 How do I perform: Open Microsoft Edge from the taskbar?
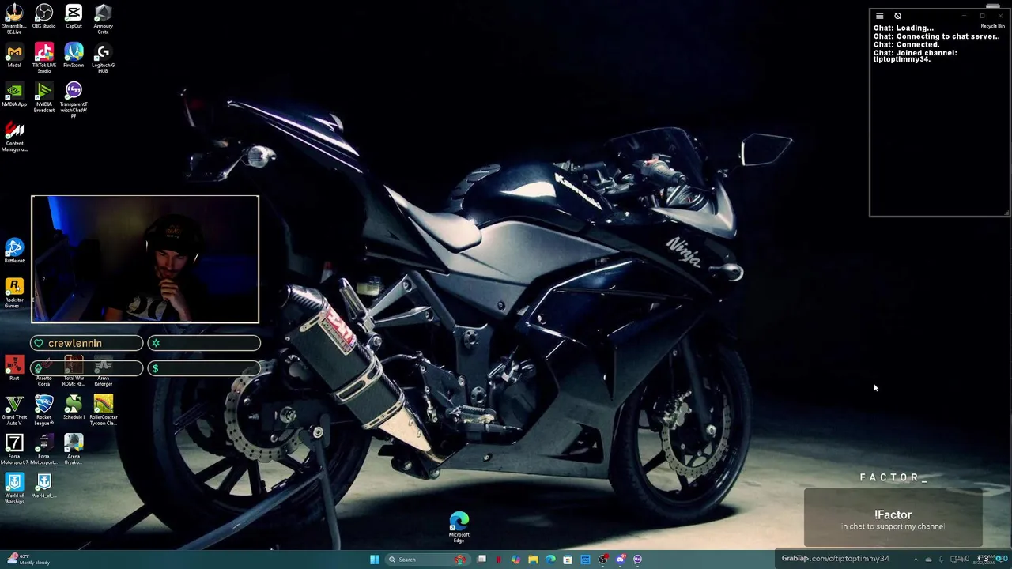pyautogui.click(x=550, y=560)
